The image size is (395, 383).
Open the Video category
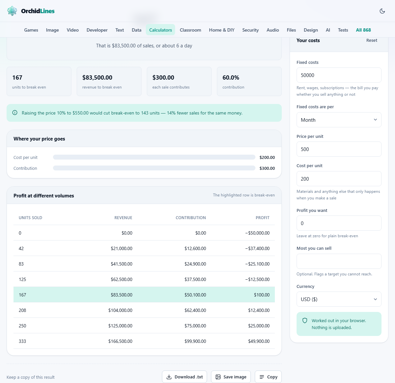pos(73,30)
